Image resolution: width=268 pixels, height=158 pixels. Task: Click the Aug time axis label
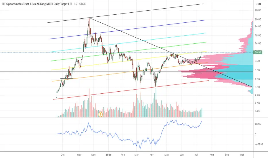(x=212, y=155)
